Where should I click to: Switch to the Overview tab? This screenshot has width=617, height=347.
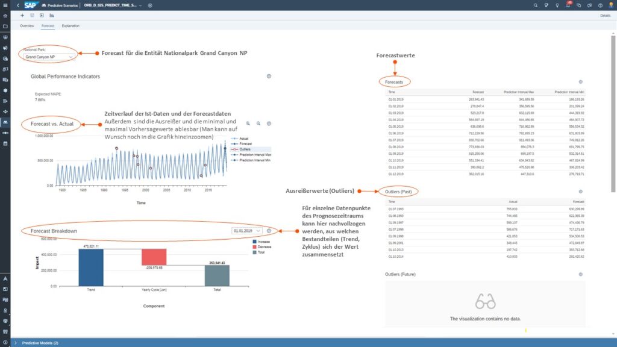[27, 26]
